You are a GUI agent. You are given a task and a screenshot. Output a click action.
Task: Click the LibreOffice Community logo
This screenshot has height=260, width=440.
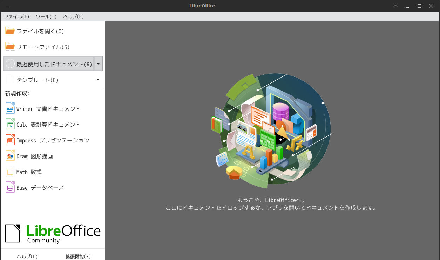click(53, 234)
